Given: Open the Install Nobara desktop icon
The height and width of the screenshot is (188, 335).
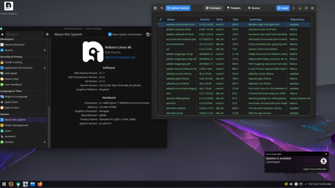Looking at the screenshot, I should [x=8, y=8].
